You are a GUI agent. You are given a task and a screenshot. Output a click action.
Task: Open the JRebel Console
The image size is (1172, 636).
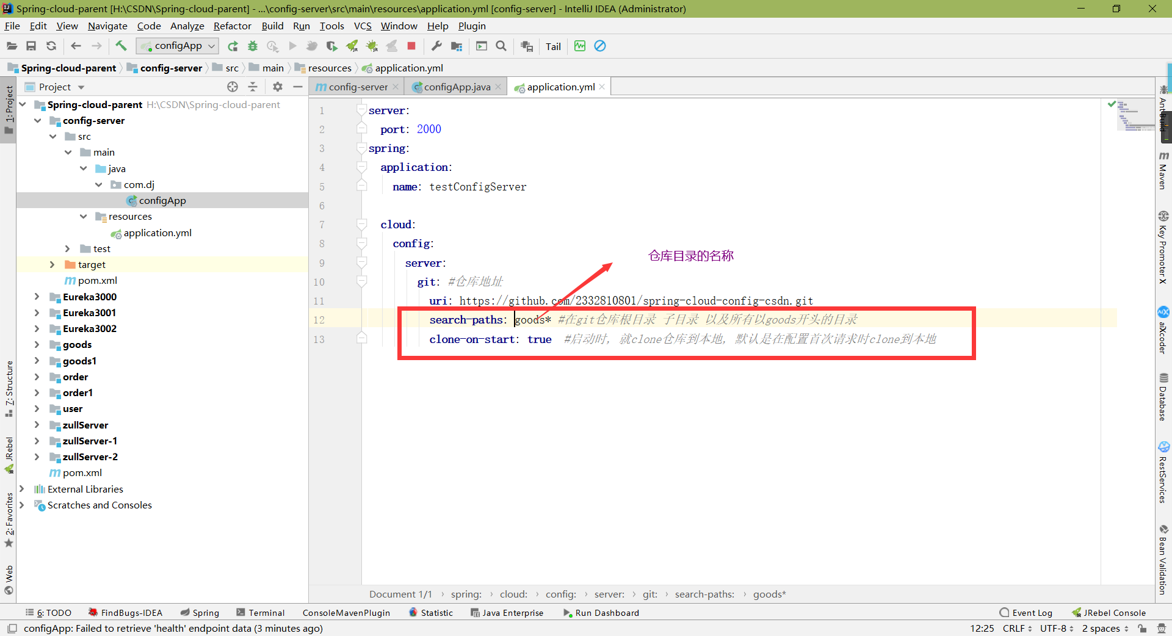(x=1109, y=613)
